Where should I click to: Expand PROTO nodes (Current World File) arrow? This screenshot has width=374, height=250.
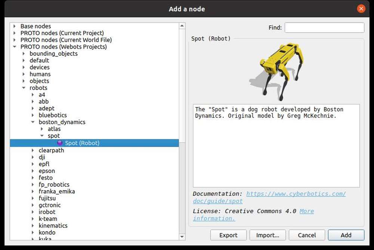[15, 40]
